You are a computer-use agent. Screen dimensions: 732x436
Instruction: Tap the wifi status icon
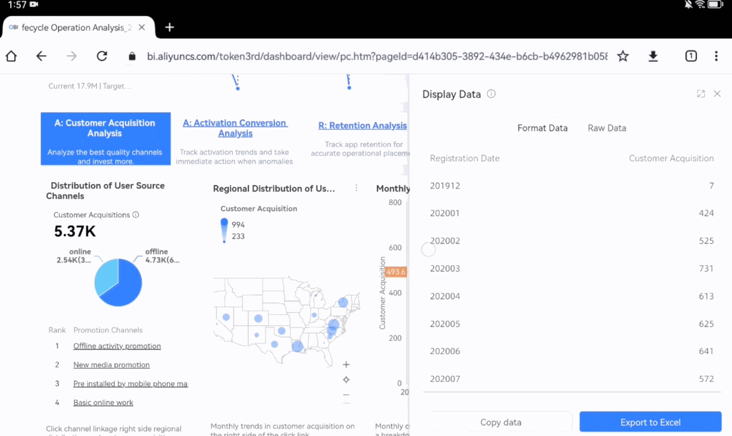point(701,5)
